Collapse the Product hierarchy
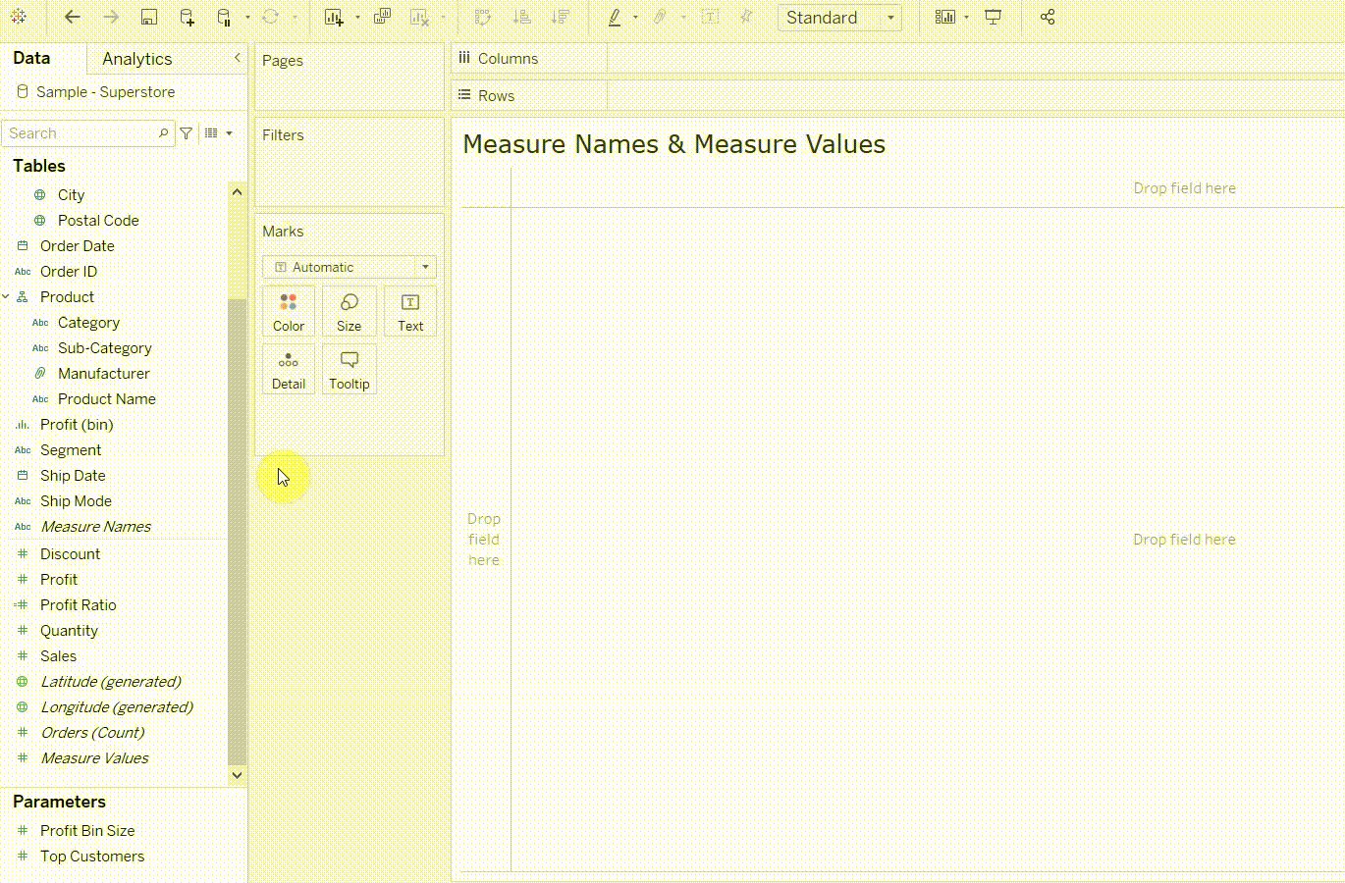This screenshot has height=883, width=1345. [x=6, y=296]
